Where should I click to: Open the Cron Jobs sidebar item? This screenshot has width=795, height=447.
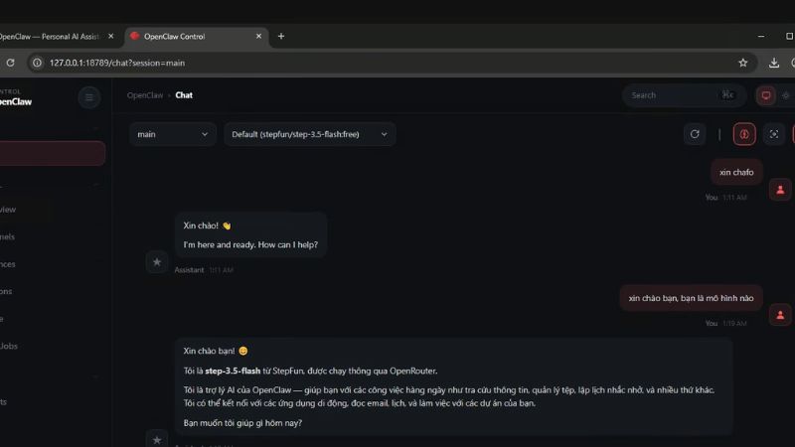click(9, 346)
